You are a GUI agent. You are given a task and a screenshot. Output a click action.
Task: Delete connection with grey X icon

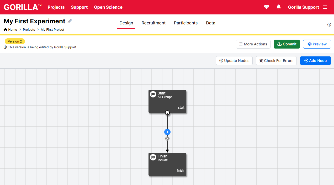click(167, 139)
